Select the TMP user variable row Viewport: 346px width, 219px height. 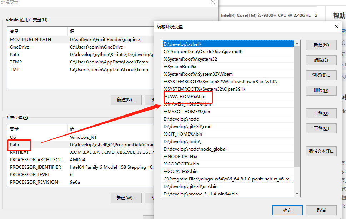point(81,70)
